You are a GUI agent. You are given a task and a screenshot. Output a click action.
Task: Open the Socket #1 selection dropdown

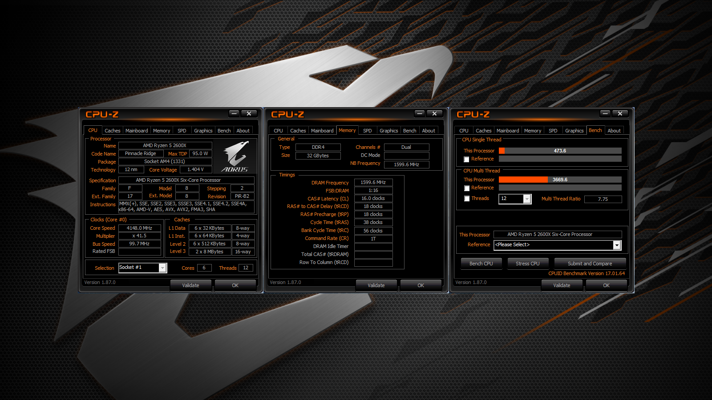pyautogui.click(x=162, y=268)
